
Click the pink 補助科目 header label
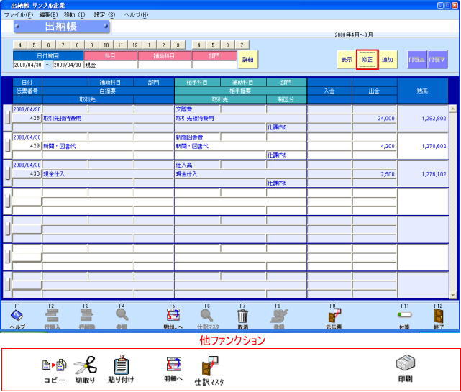(x=165, y=56)
